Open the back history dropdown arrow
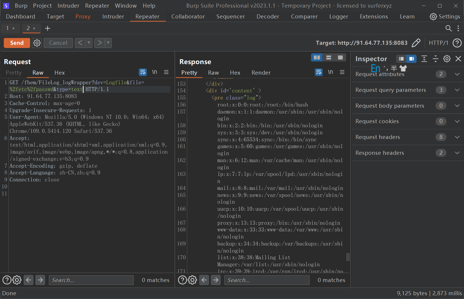The image size is (464, 299). pos(89,43)
